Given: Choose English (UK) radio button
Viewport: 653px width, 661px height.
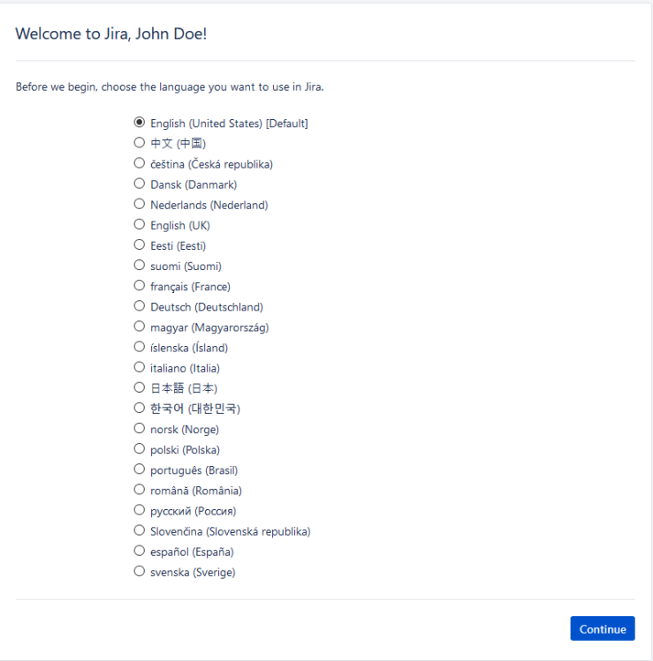Looking at the screenshot, I should point(139,224).
